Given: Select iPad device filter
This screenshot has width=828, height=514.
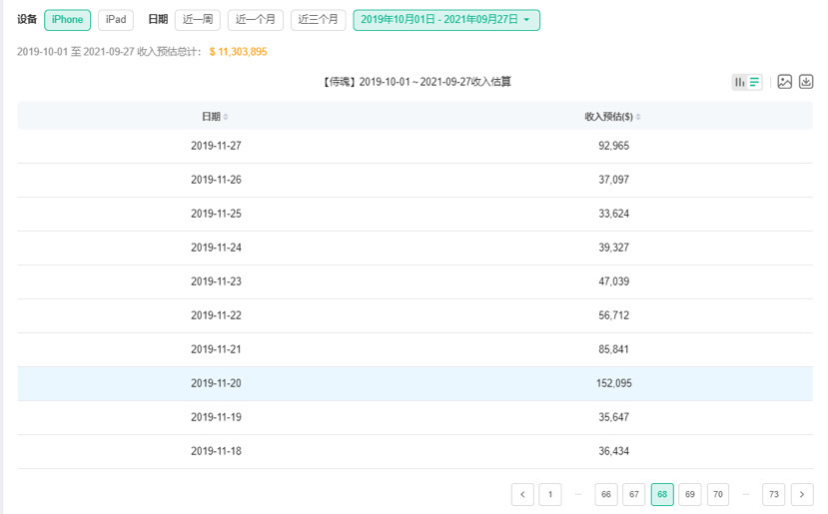Looking at the screenshot, I should (116, 20).
